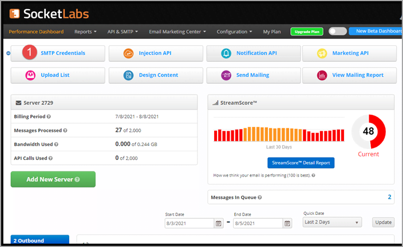The height and width of the screenshot is (247, 403).
Task: Click help icon beside StreamScore performance description
Action: point(313,175)
